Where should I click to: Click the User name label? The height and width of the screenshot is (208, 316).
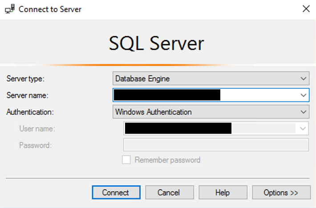coord(37,128)
